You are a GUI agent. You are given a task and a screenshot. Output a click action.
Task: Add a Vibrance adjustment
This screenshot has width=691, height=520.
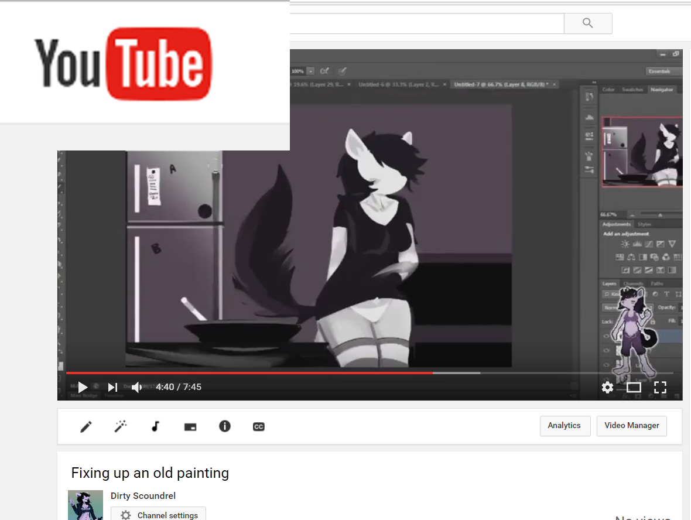672,244
